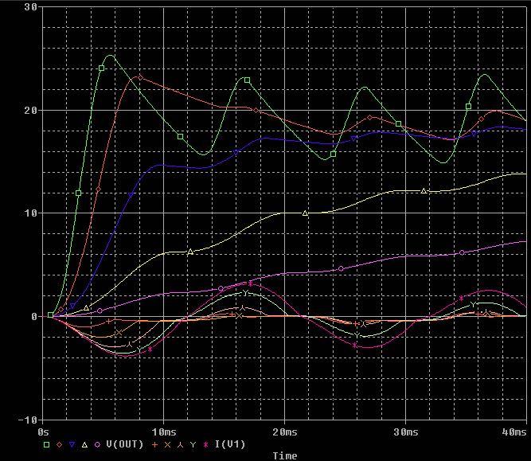Click the 0s x-axis label
Screen dimensions: 531x461
[x=43, y=432]
